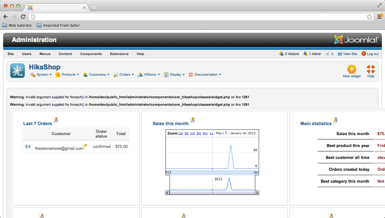Viewport: 385px width, 218px height.
Task: Click the Best customer all time label
Action: 347,158
